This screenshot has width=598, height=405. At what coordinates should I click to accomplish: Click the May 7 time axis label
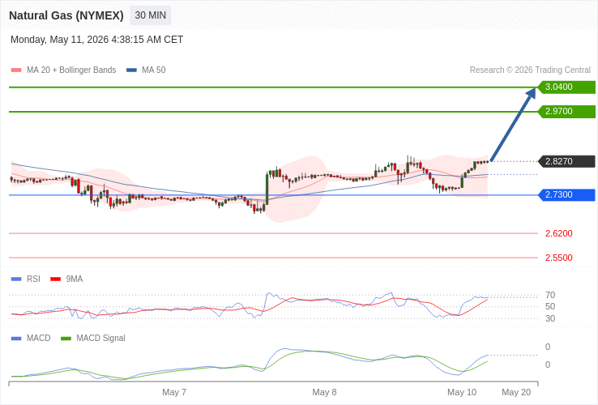tap(174, 392)
